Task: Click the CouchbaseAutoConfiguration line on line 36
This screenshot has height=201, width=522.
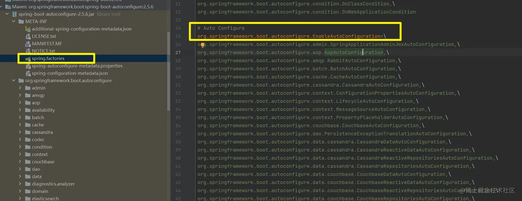Action: tap(311, 125)
